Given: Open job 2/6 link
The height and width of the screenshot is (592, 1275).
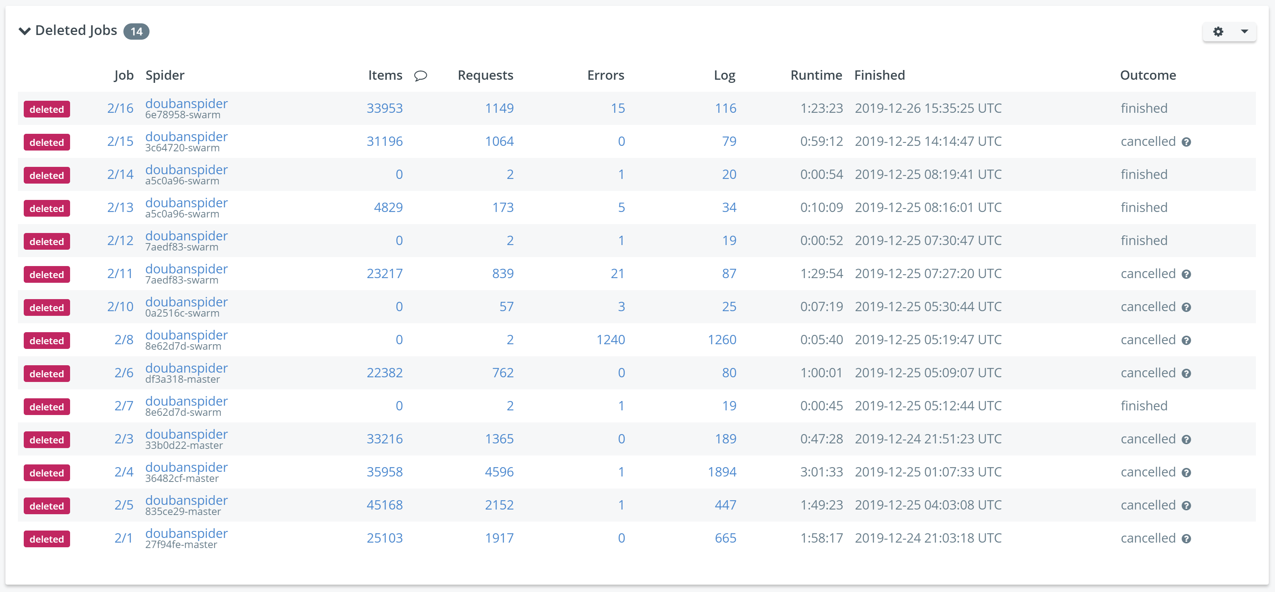Looking at the screenshot, I should (124, 373).
